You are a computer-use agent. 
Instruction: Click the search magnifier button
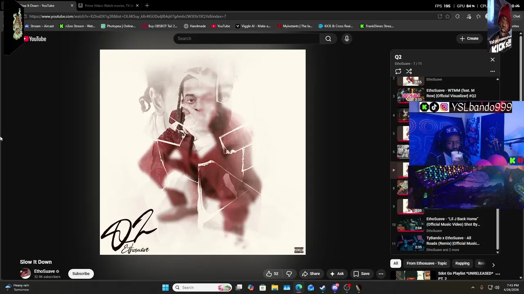[328, 38]
